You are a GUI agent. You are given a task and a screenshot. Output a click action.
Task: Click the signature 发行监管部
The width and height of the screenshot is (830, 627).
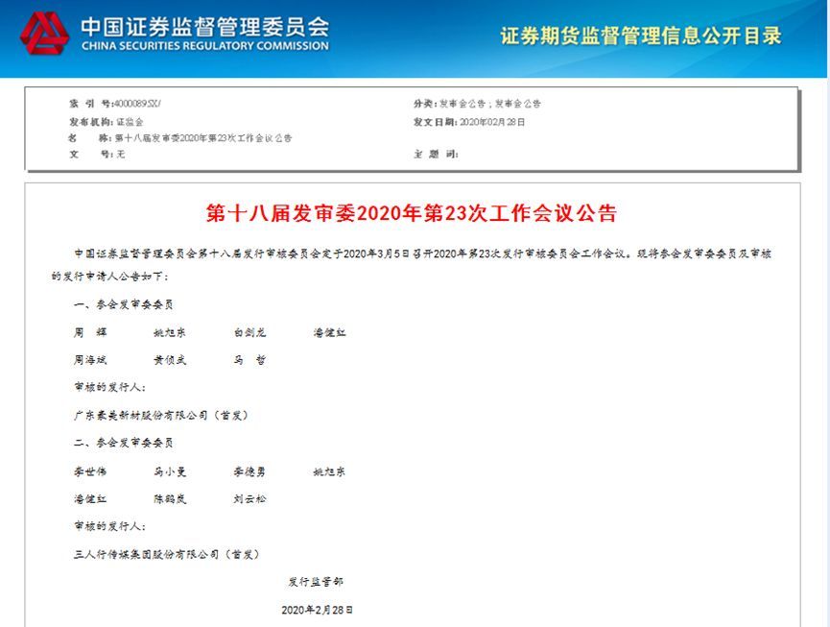coord(316,582)
